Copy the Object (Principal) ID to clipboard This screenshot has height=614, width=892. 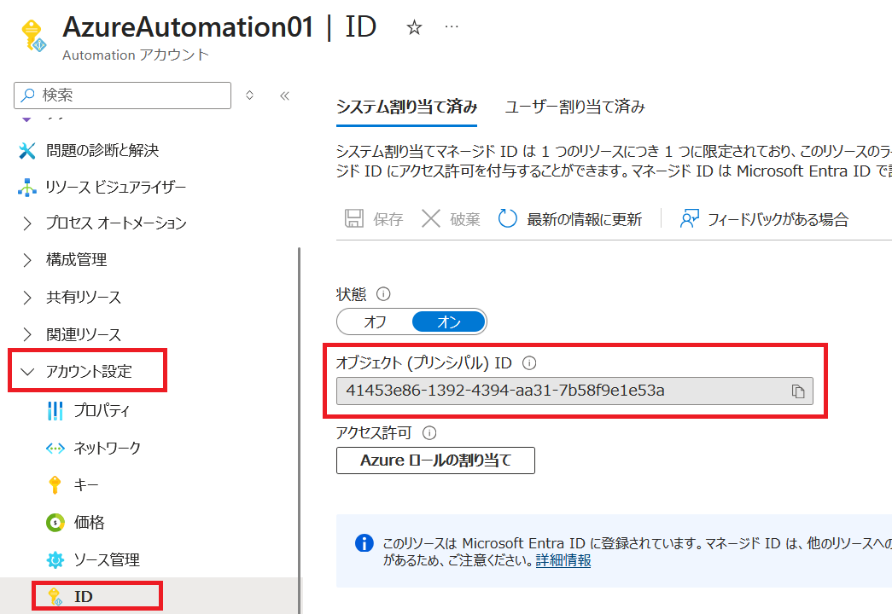point(797,391)
